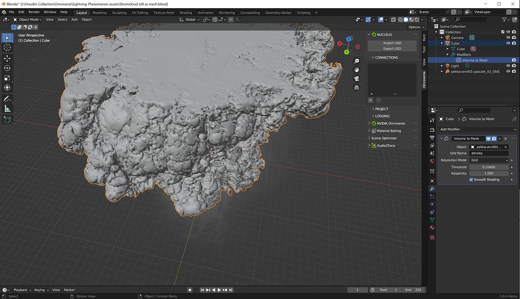520x299 pixels.
Task: Enable Smooth Shading in the Volume to Mesh modifier
Action: [471, 180]
